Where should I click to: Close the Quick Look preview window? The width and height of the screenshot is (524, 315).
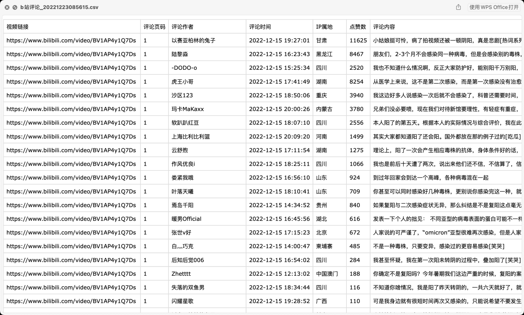coord(7,7)
